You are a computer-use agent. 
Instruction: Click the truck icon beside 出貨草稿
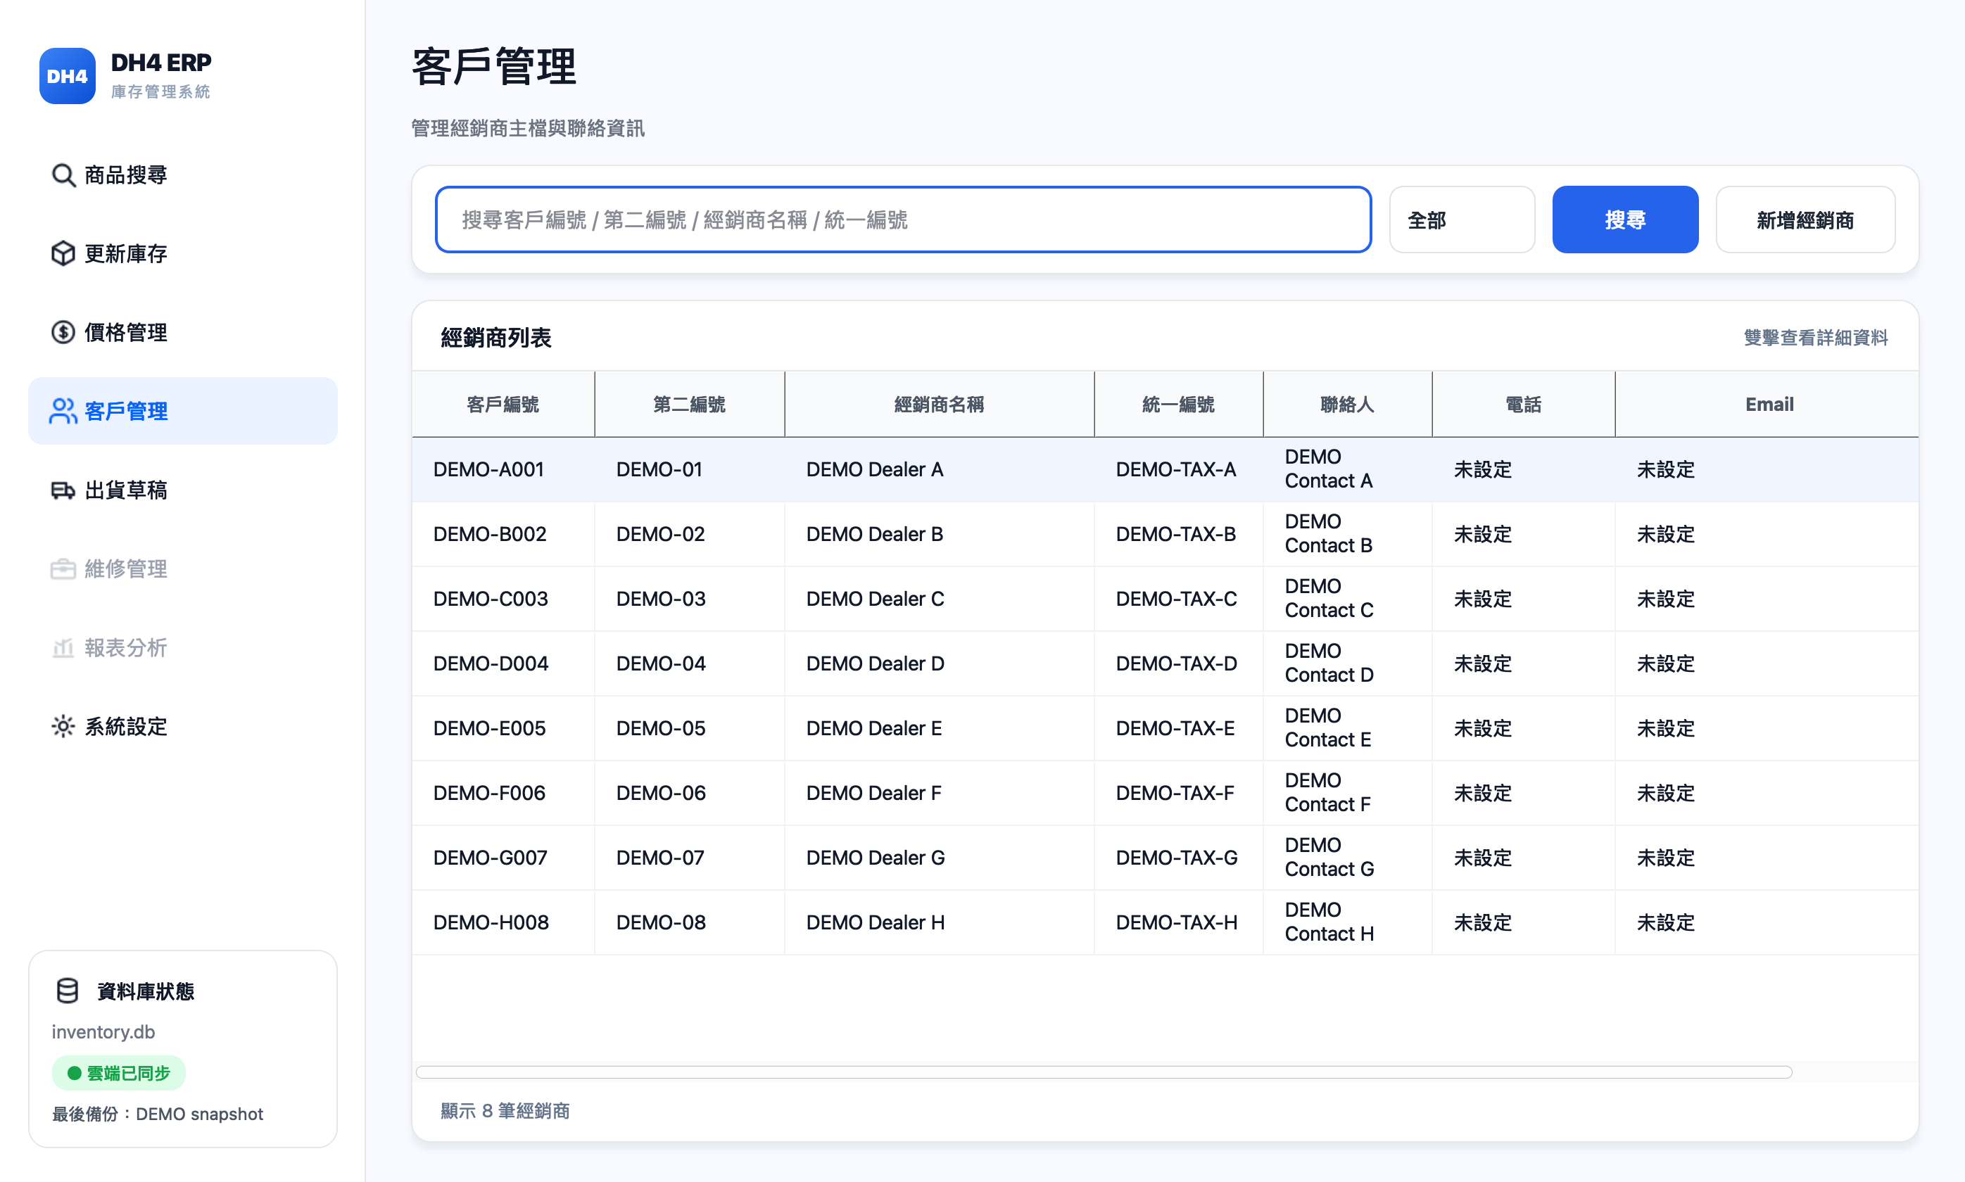coord(63,490)
